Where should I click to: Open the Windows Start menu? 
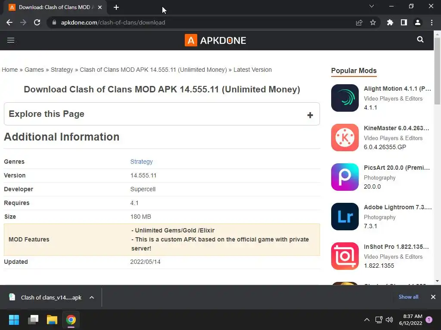pyautogui.click(x=14, y=320)
